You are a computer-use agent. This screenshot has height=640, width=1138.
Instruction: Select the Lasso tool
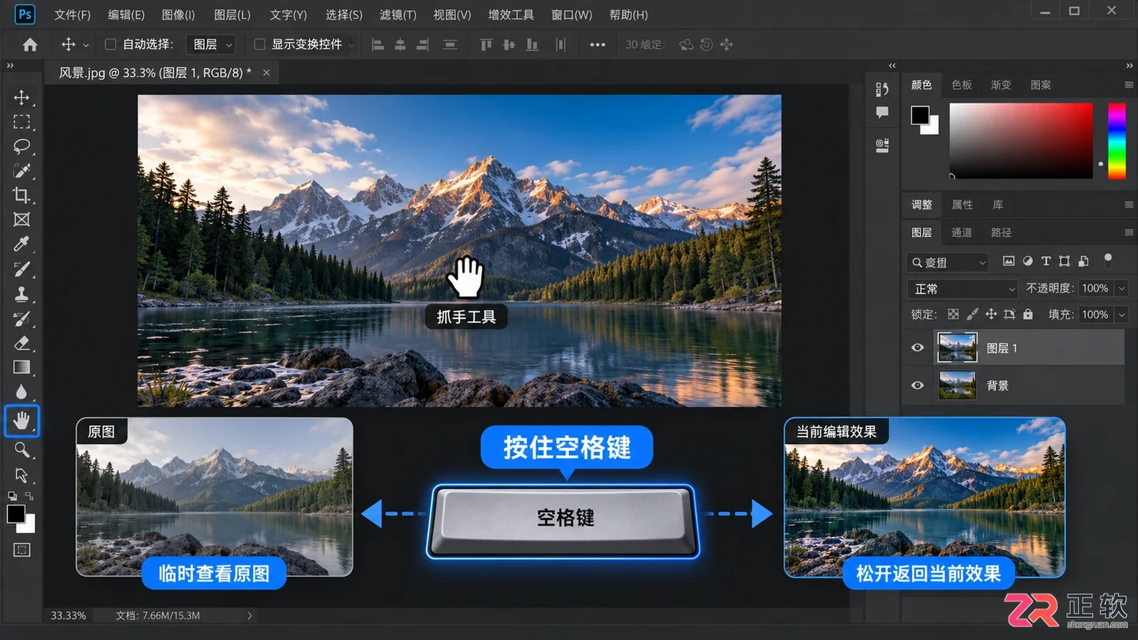(21, 146)
